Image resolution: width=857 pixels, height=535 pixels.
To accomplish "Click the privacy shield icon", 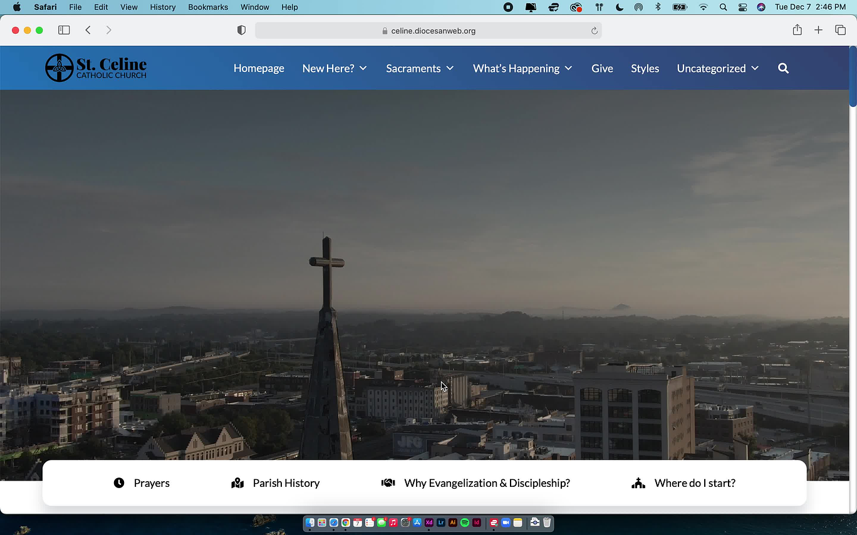I will [241, 30].
